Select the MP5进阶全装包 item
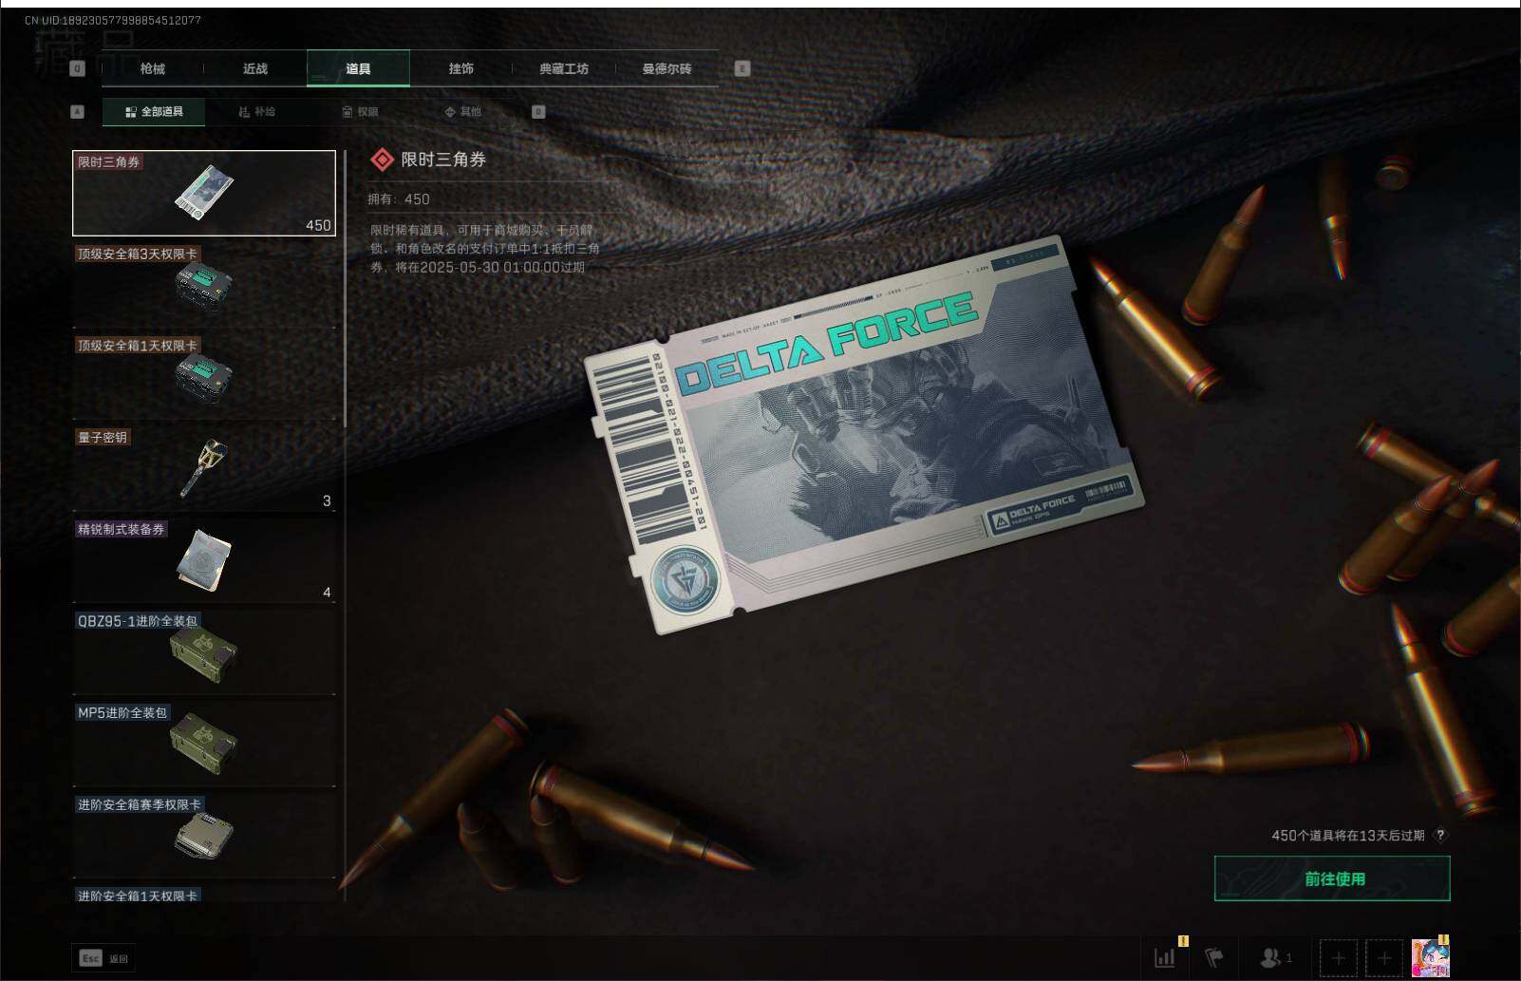This screenshot has width=1521, height=981. 204,745
